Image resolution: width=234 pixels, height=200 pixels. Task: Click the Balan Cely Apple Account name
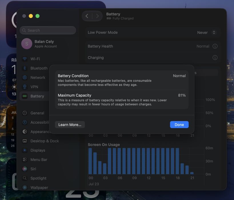coord(44,41)
